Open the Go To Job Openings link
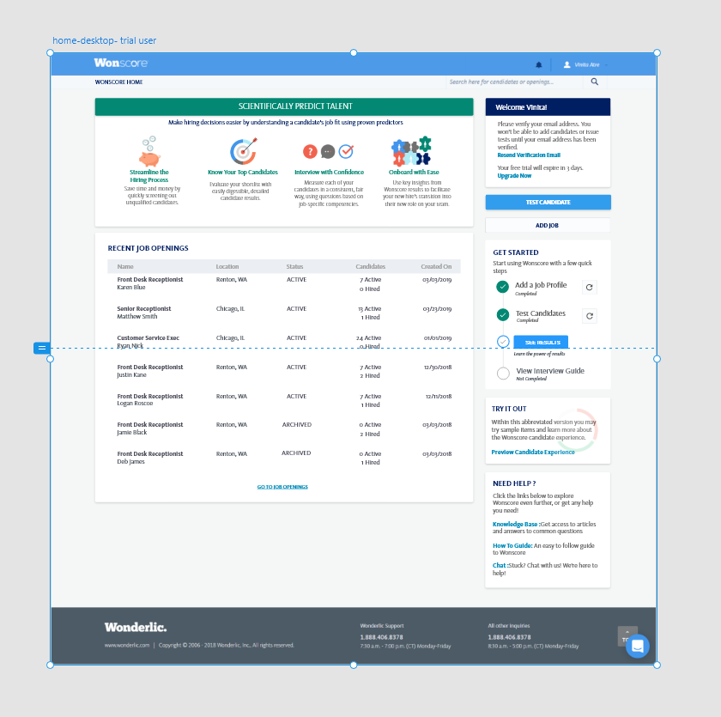The height and width of the screenshot is (717, 721). pyautogui.click(x=282, y=487)
